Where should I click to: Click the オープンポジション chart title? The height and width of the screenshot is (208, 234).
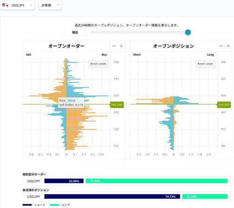[174, 46]
